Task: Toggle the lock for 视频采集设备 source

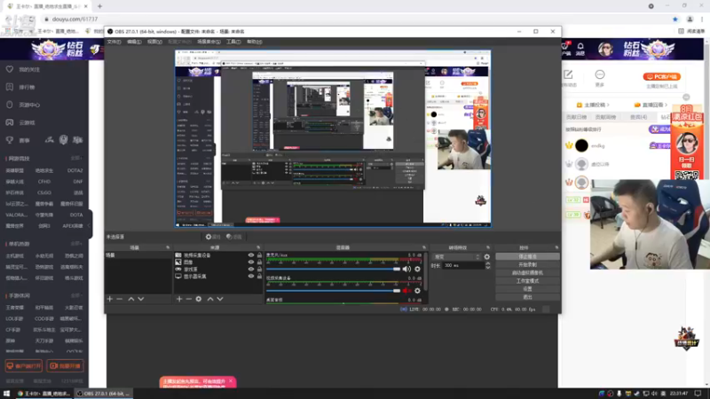Action: point(259,255)
